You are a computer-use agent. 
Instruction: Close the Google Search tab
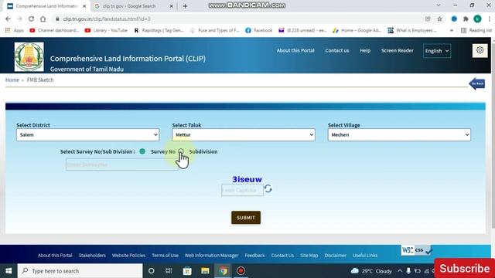click(172, 6)
